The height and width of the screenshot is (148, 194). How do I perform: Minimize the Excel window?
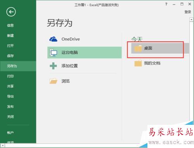174,4
